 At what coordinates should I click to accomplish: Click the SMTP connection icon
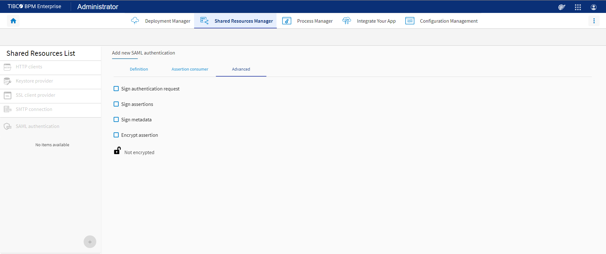[8, 109]
